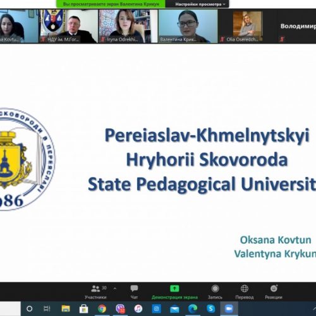This screenshot has height=316, width=316.
Task: Open the Участники participants panel
Action: (x=95, y=292)
